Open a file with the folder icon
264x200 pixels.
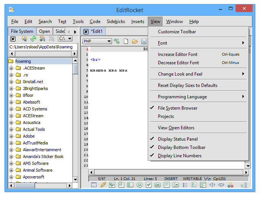(x=135, y=41)
